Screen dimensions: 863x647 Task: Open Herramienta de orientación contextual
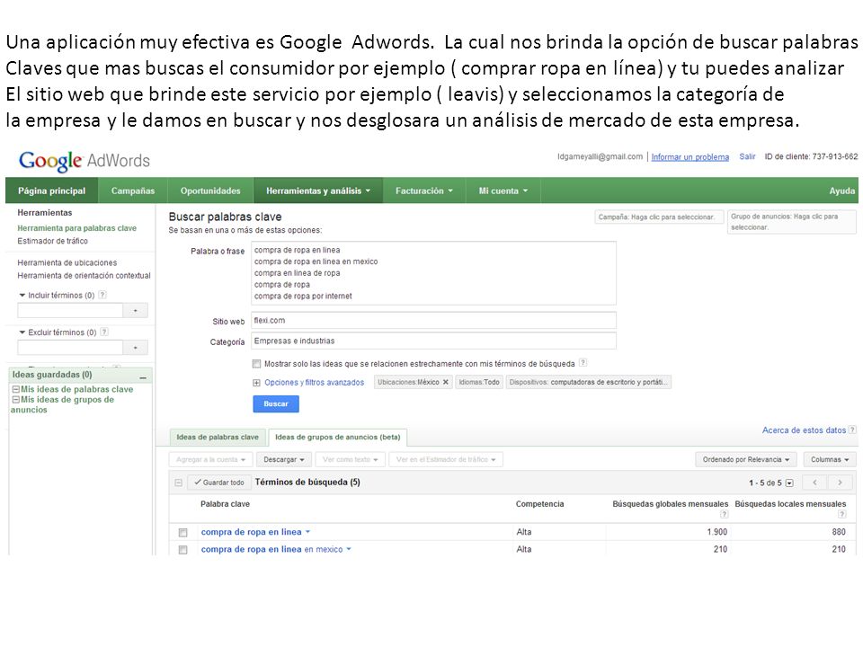[x=84, y=275]
